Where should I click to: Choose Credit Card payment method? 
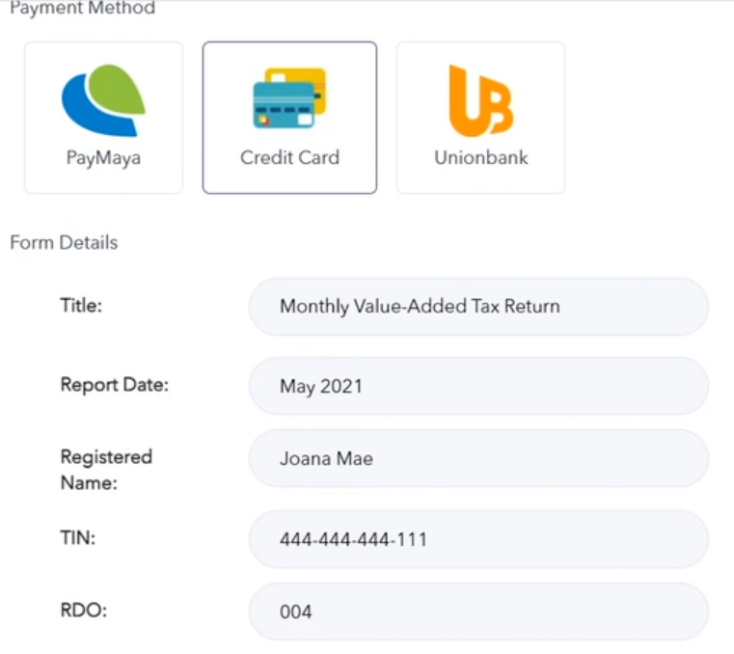tap(289, 118)
